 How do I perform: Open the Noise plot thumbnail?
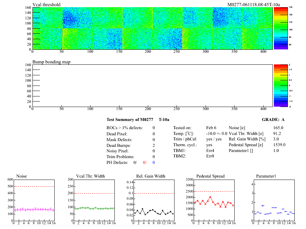(34, 200)
